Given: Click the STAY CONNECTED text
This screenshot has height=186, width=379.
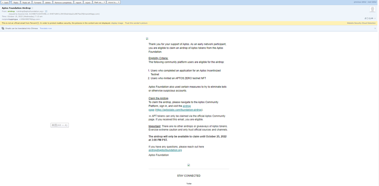Looking at the screenshot, I should point(189,176).
